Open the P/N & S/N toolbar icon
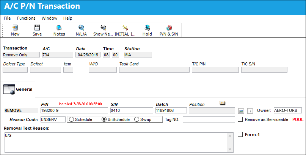 pyautogui.click(x=169, y=28)
